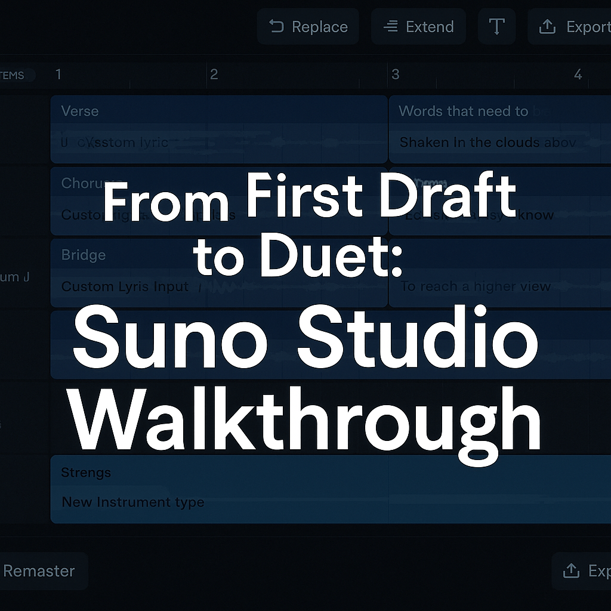Click the Export button in top toolbar
Viewport: 611px width, 611px height.
571,27
